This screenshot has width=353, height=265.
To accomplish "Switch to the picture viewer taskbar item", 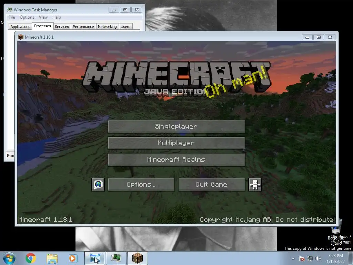I will click(95, 258).
